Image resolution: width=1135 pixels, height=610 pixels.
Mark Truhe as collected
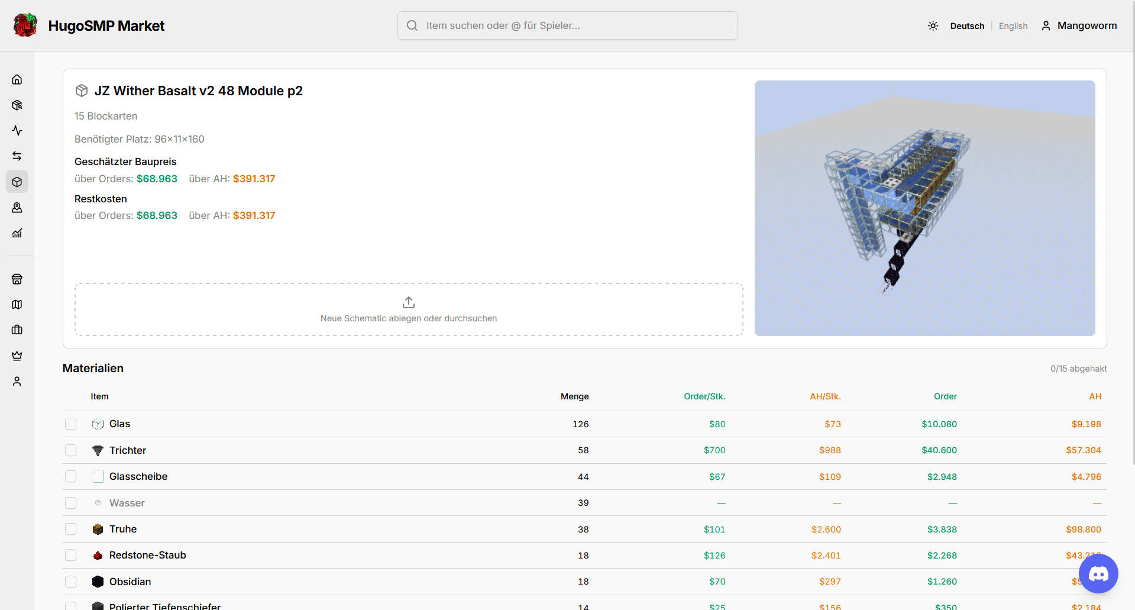71,529
